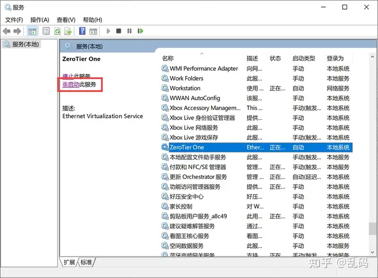Select the Xbox Live 网络服务 row
378x278 pixels.
[257, 127]
